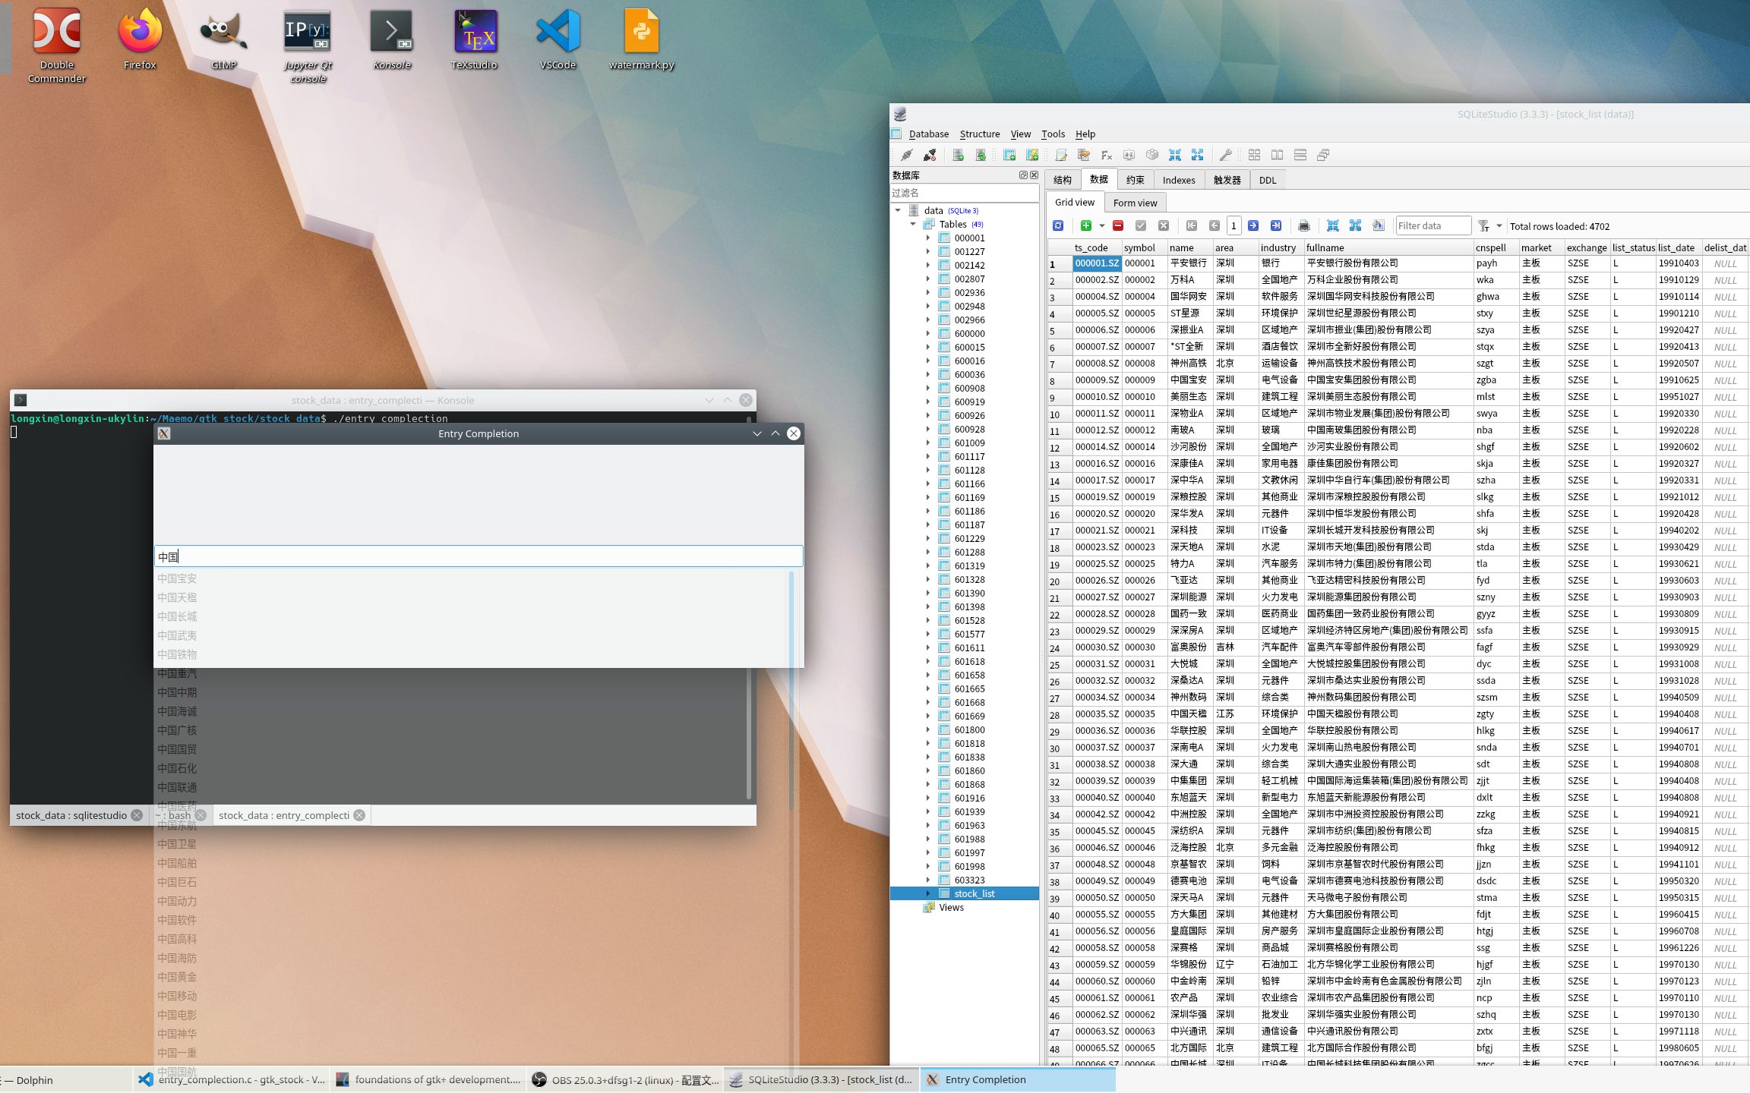Click the wrench configuration icon

pos(1225,155)
